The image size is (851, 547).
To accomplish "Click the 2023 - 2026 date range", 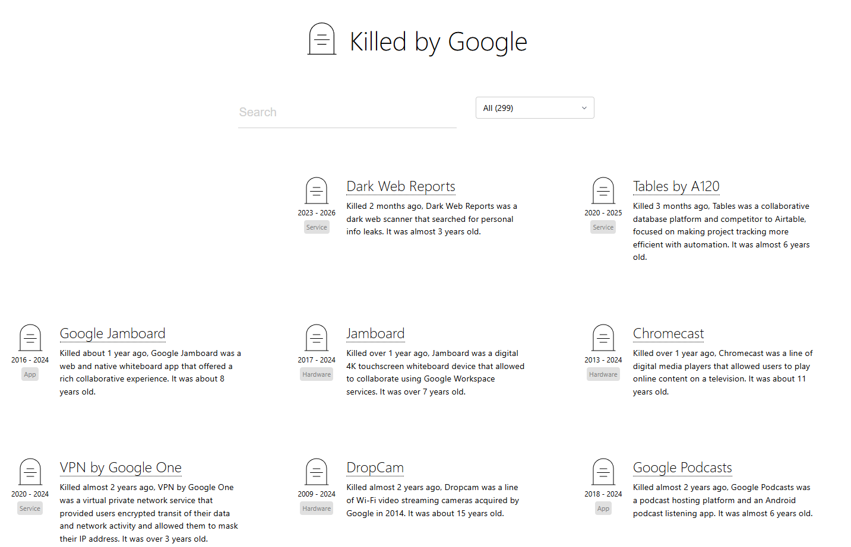I will (317, 213).
